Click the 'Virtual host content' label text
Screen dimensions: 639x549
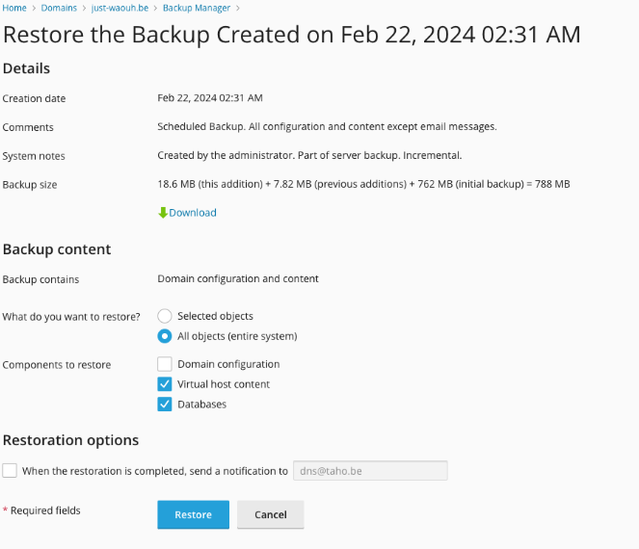pyautogui.click(x=224, y=384)
